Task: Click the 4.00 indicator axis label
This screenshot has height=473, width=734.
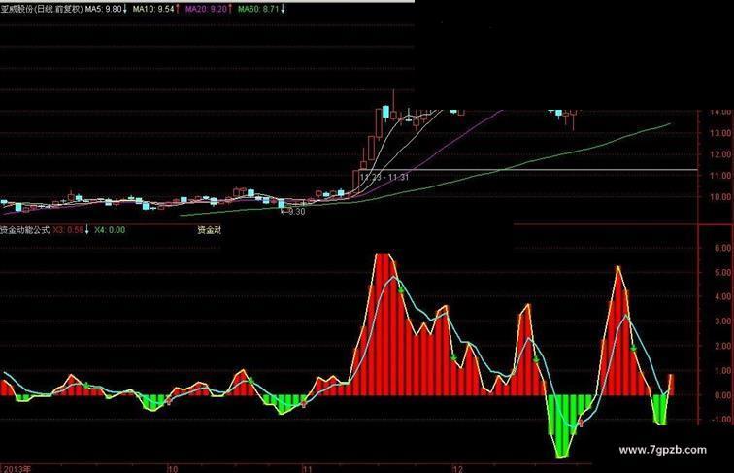Action: pyautogui.click(x=722, y=296)
